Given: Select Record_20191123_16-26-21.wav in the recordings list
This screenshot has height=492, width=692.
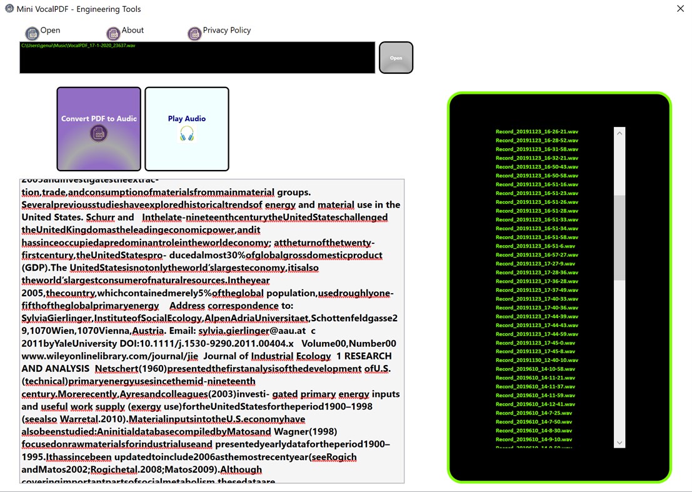Looking at the screenshot, I should pyautogui.click(x=536, y=131).
